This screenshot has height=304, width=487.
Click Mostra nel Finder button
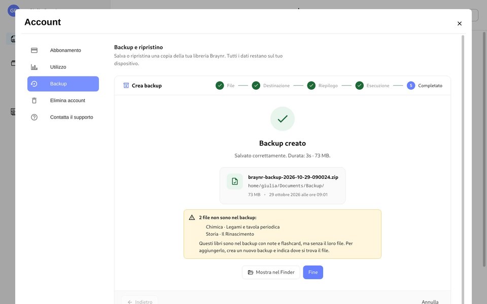[271, 273]
